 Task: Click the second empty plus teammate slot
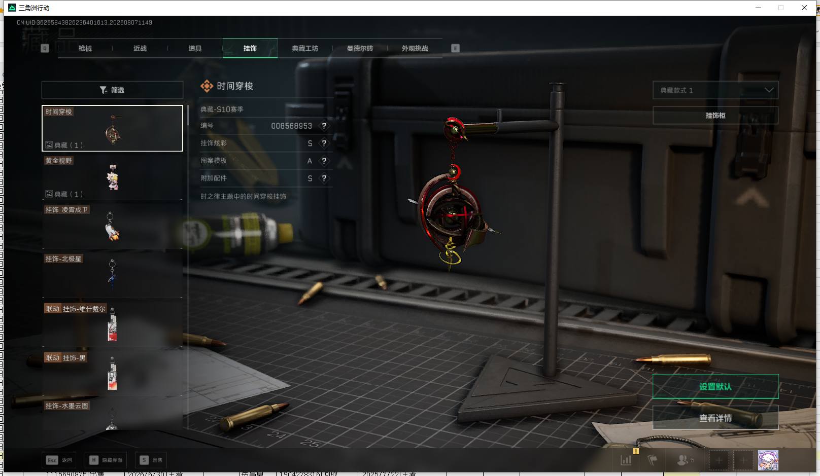tap(743, 460)
